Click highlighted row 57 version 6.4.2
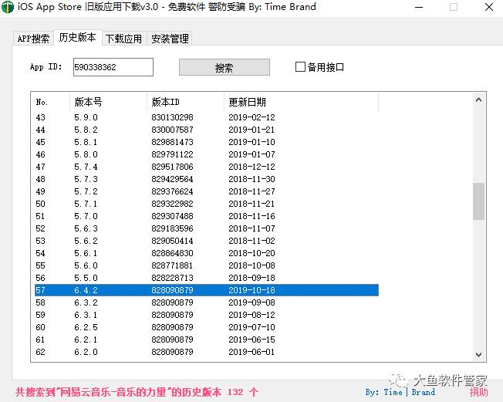The image size is (503, 402). [x=207, y=290]
